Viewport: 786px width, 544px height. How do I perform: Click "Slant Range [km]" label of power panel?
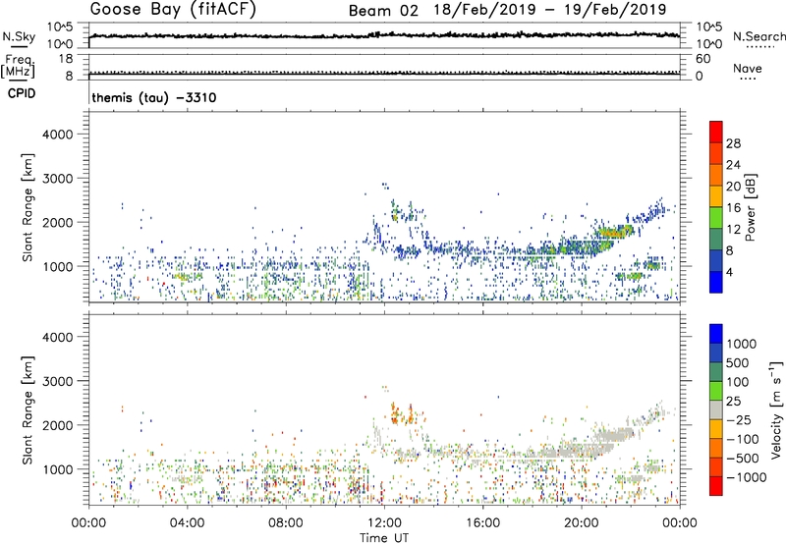point(28,207)
